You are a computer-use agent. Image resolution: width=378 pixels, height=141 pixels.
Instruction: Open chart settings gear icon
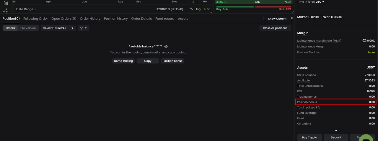(205, 2)
